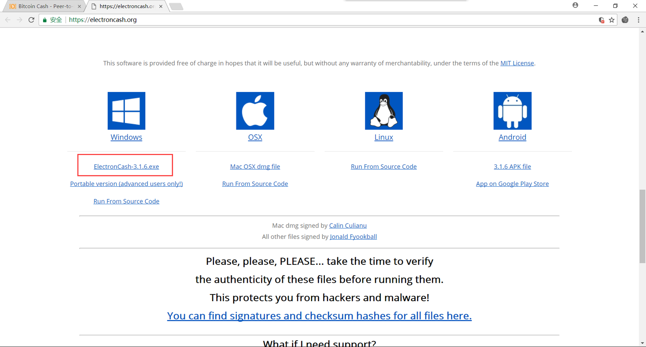This screenshot has height=347, width=646.
Task: Download the 3.1.6 APK file
Action: click(512, 167)
